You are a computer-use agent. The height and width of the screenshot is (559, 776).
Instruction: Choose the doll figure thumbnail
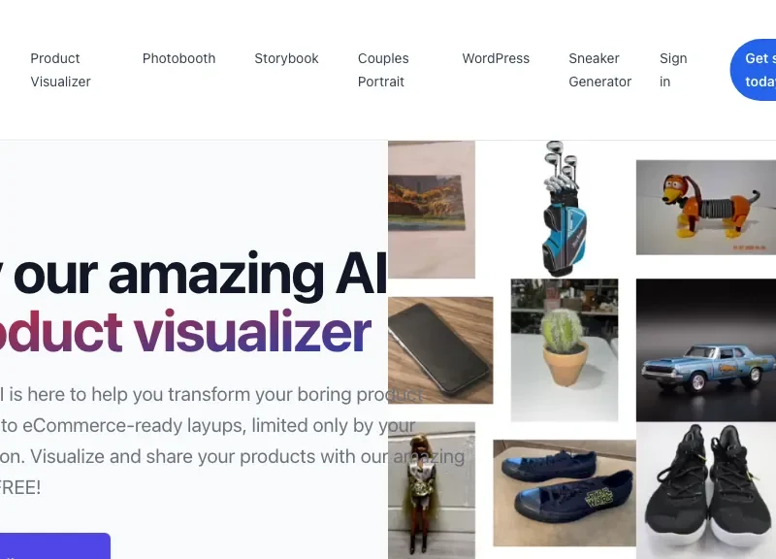click(432, 490)
